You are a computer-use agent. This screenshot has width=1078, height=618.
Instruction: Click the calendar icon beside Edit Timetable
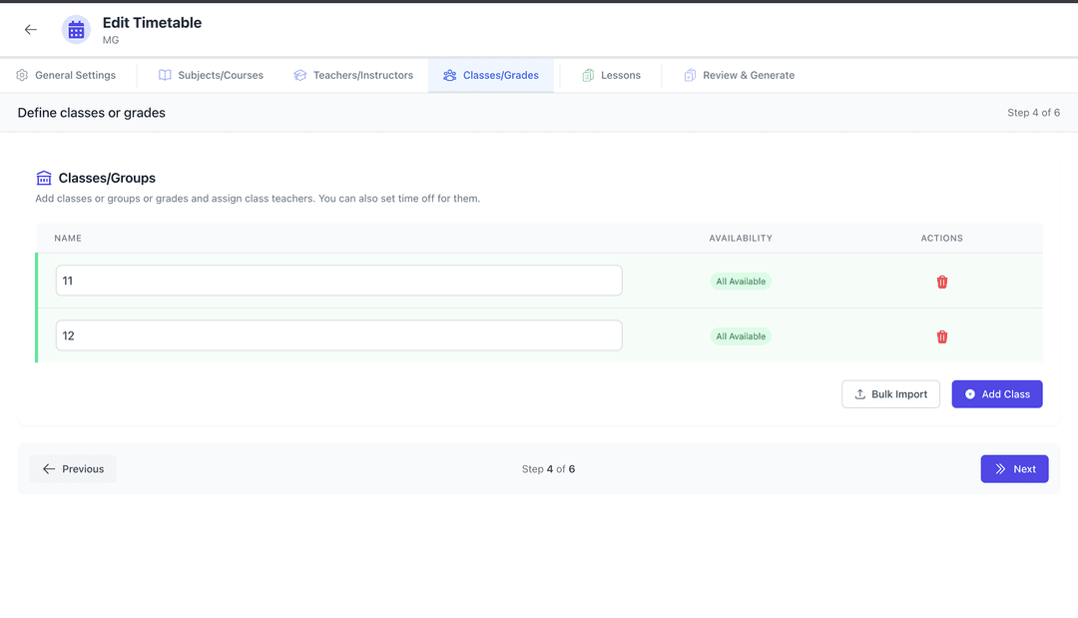tap(76, 29)
